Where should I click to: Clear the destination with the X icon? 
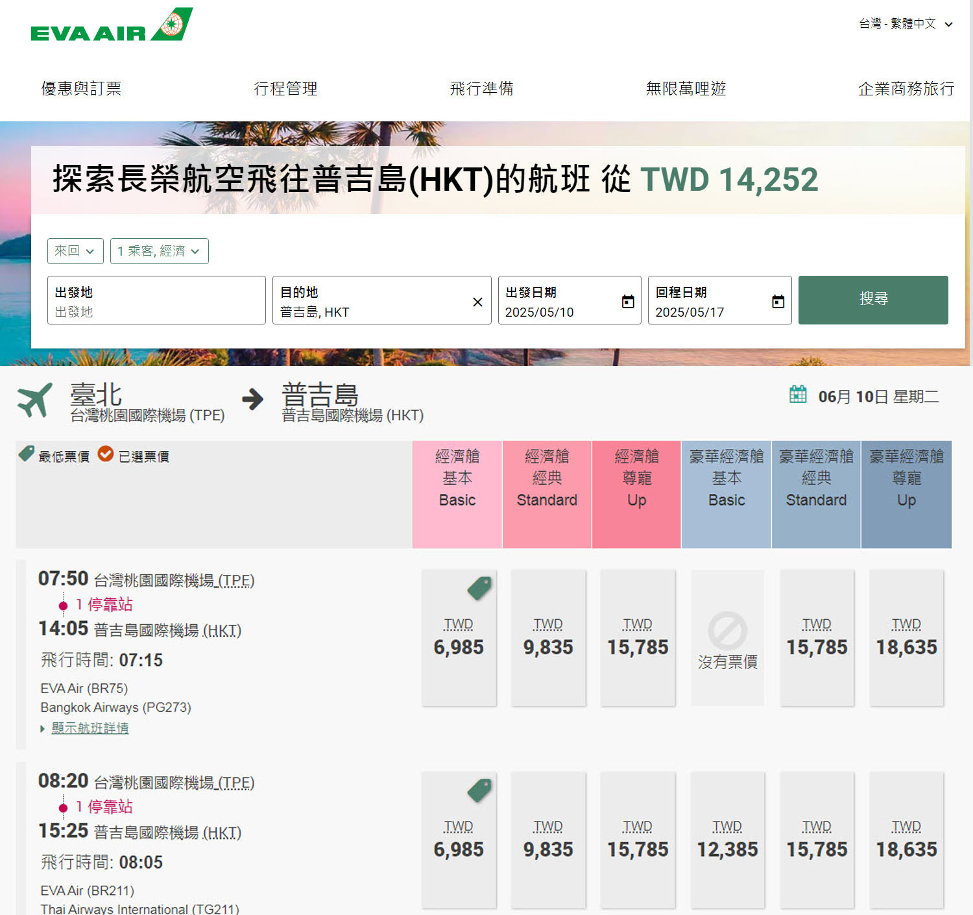coord(477,302)
